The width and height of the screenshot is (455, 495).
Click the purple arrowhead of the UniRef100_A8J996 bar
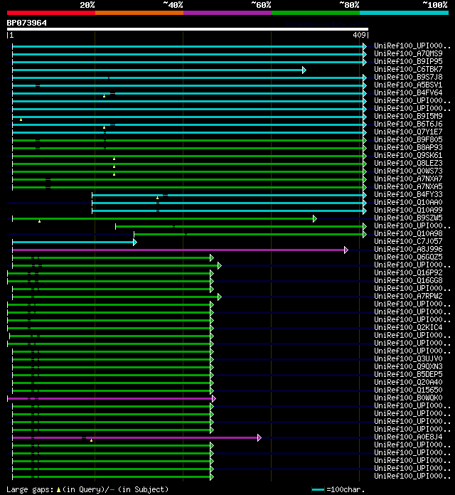(x=346, y=250)
